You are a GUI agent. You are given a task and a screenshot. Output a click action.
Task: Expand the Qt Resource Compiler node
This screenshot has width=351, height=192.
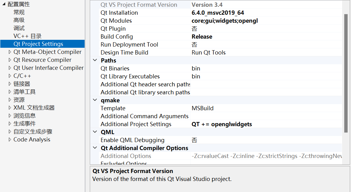(x=10, y=60)
